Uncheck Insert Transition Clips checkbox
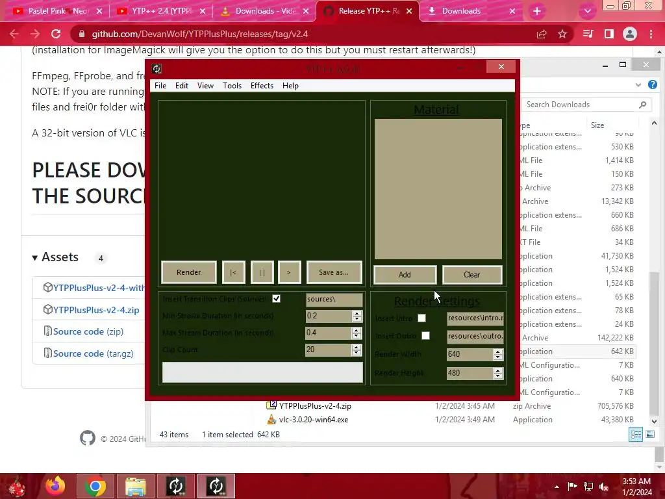Viewport: 665px width, 499px height. click(277, 299)
